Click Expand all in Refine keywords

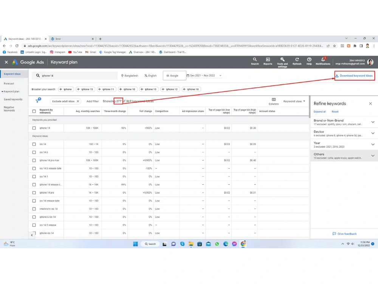point(320,112)
